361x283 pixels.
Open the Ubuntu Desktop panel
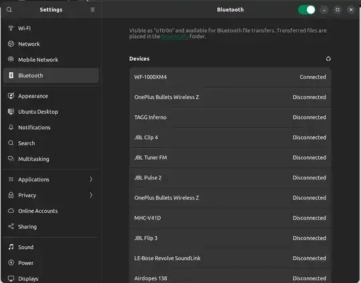(x=51, y=112)
